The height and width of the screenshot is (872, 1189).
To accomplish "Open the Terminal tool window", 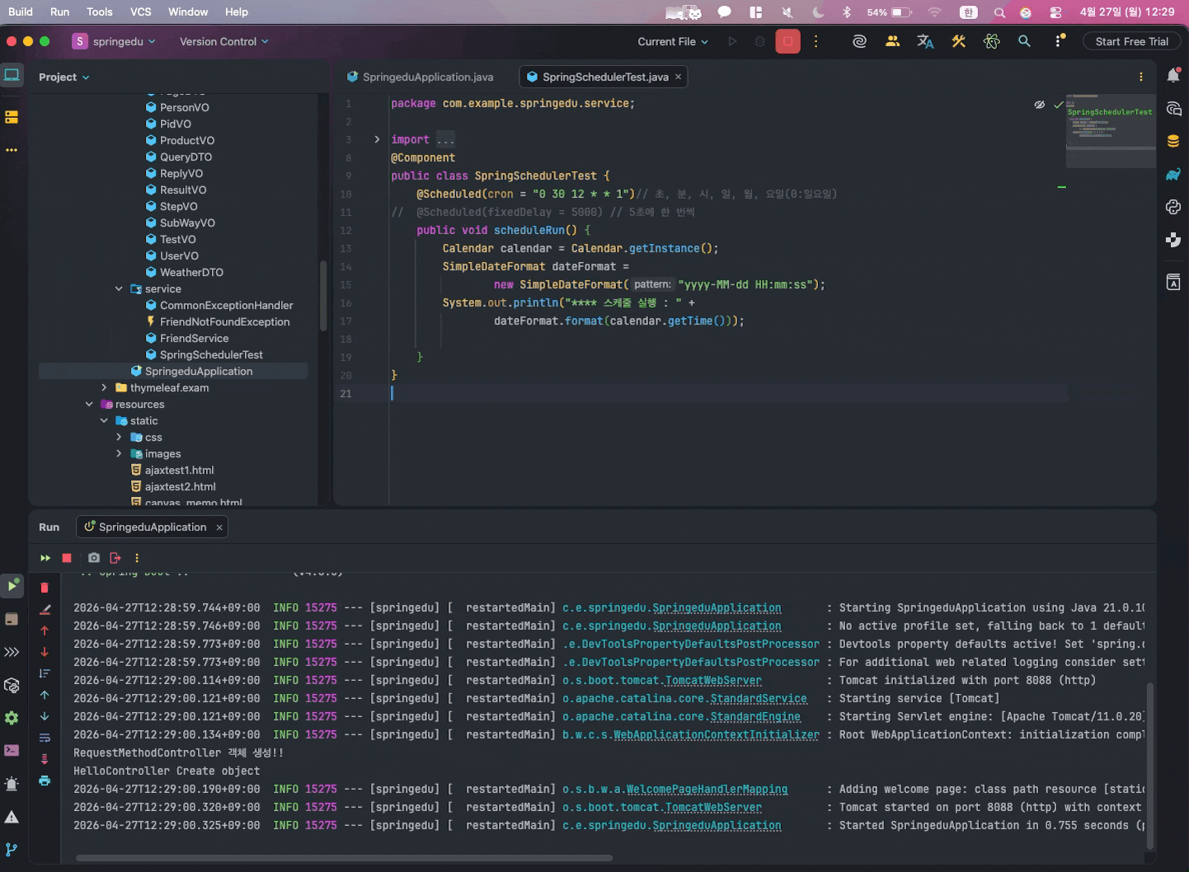I will tap(12, 750).
